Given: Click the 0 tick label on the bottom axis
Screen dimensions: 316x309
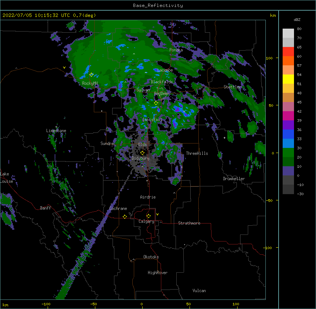Looking at the screenshot, I should click(x=142, y=304).
